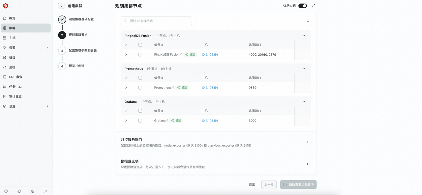This screenshot has height=195, width=422.
Task: Check the PingKaiDB Fusion-1 row checkbox
Action: click(140, 55)
